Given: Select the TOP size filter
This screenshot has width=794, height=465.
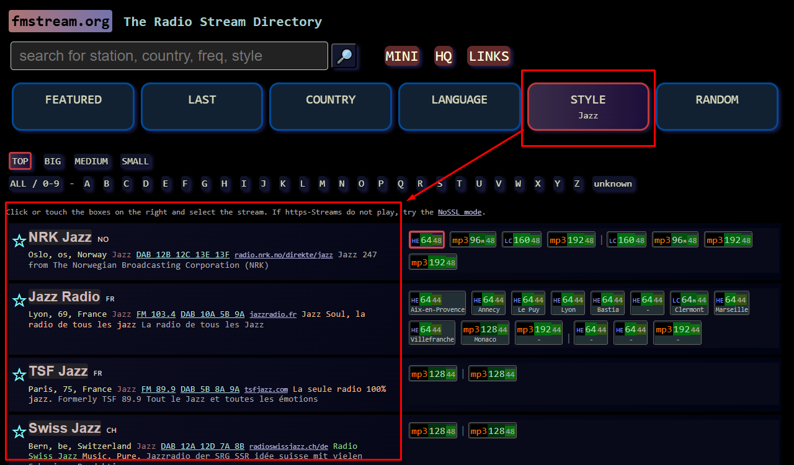Looking at the screenshot, I should [20, 161].
